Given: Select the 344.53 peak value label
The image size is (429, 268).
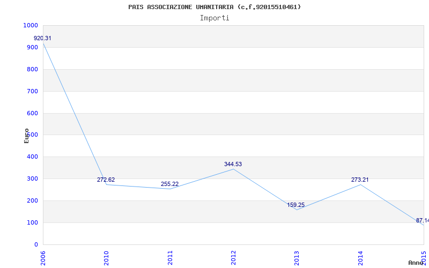Looking at the screenshot, I should click(x=233, y=165).
